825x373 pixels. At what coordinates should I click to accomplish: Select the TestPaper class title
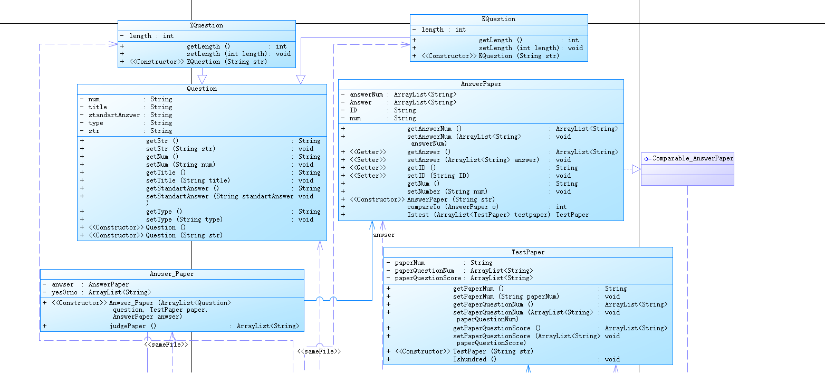pos(528,252)
